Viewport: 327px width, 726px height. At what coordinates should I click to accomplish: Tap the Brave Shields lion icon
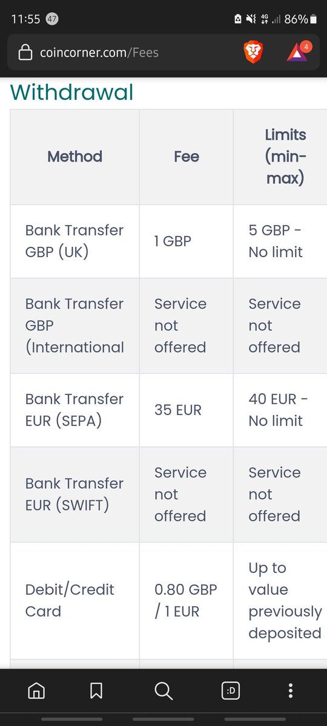pos(254,53)
